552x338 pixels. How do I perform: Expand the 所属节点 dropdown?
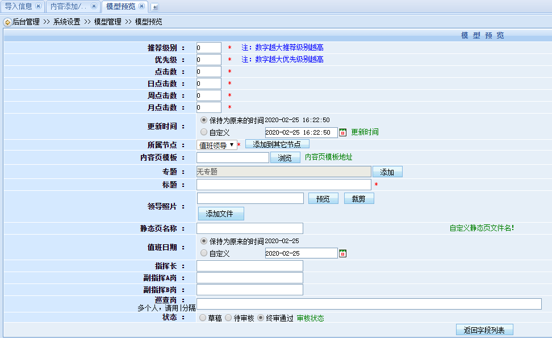click(x=217, y=145)
